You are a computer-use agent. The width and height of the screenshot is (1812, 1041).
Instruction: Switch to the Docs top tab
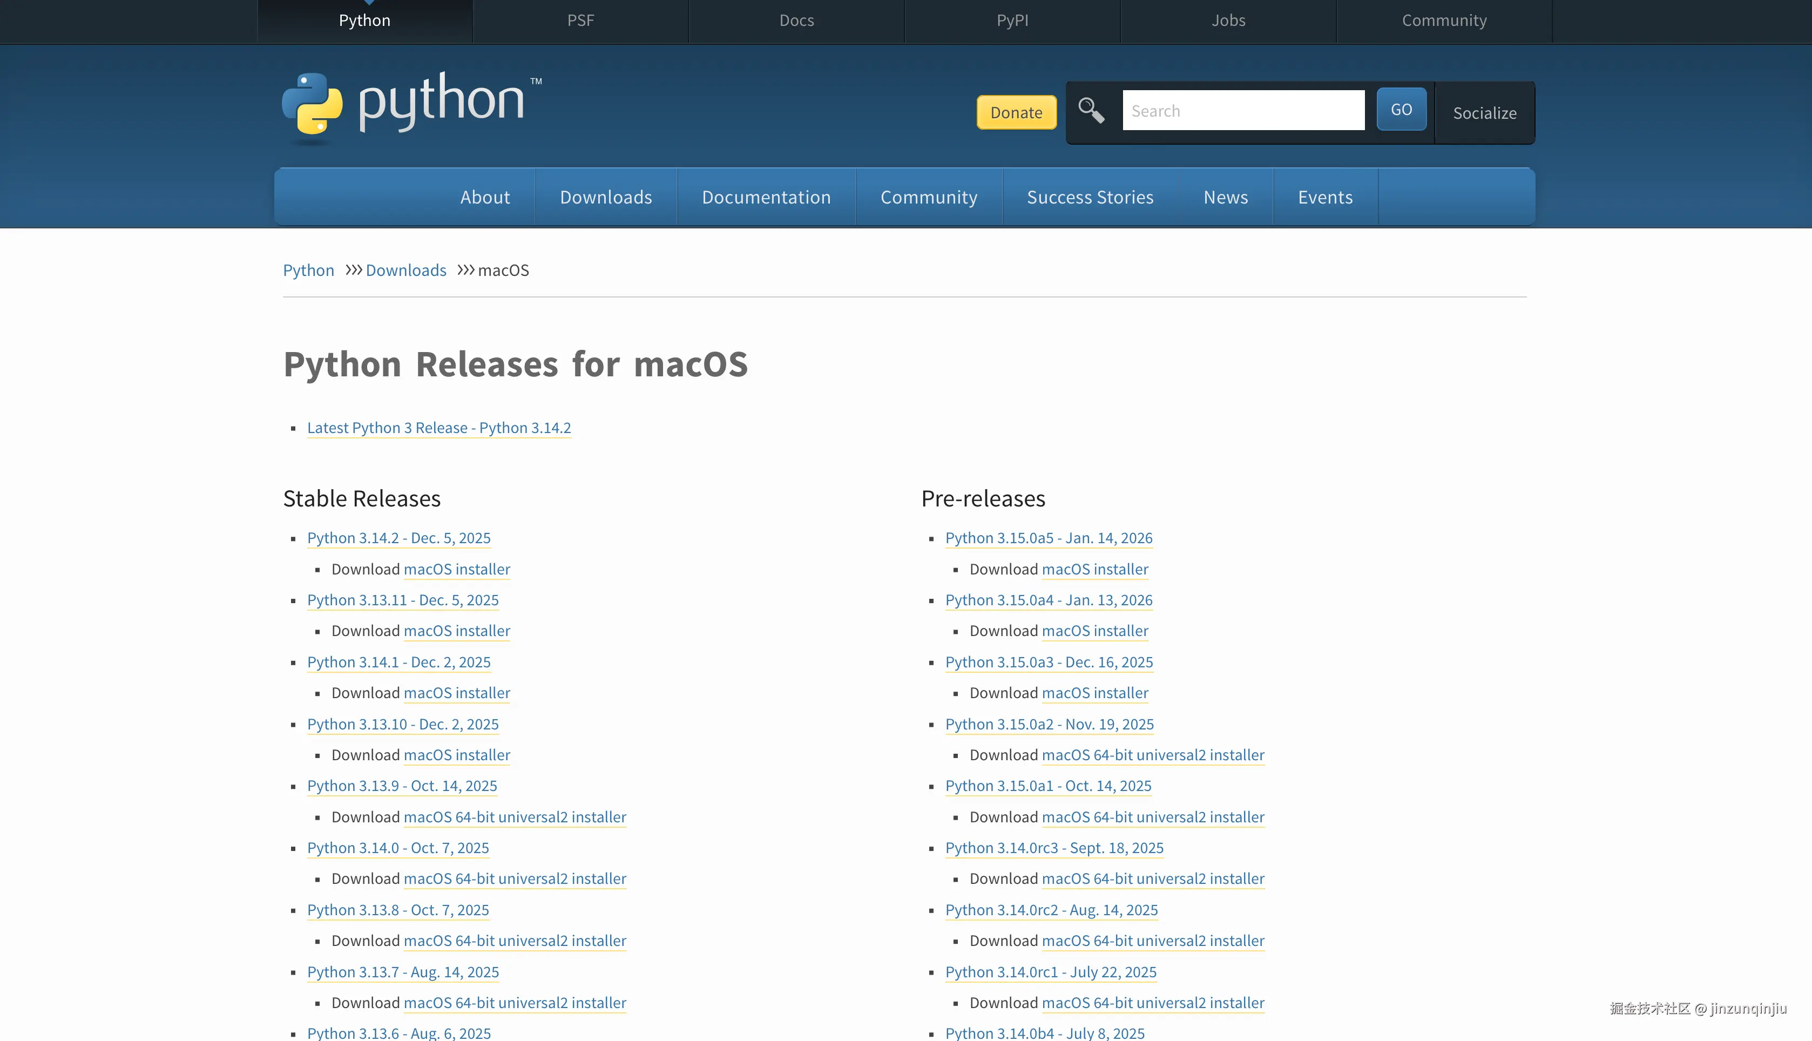pyautogui.click(x=796, y=21)
